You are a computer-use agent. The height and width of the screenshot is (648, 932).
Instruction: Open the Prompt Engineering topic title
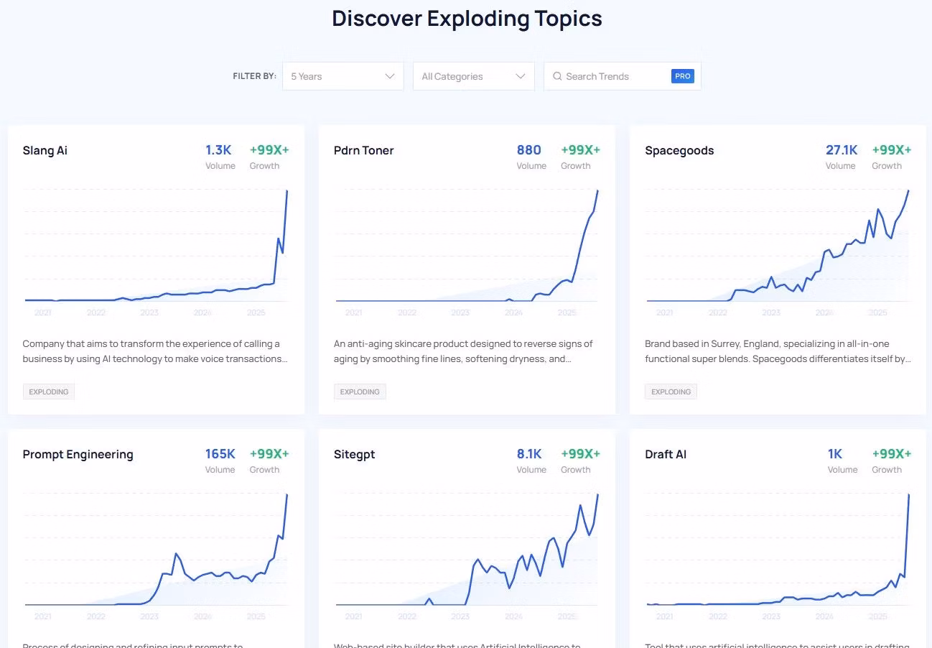point(78,454)
